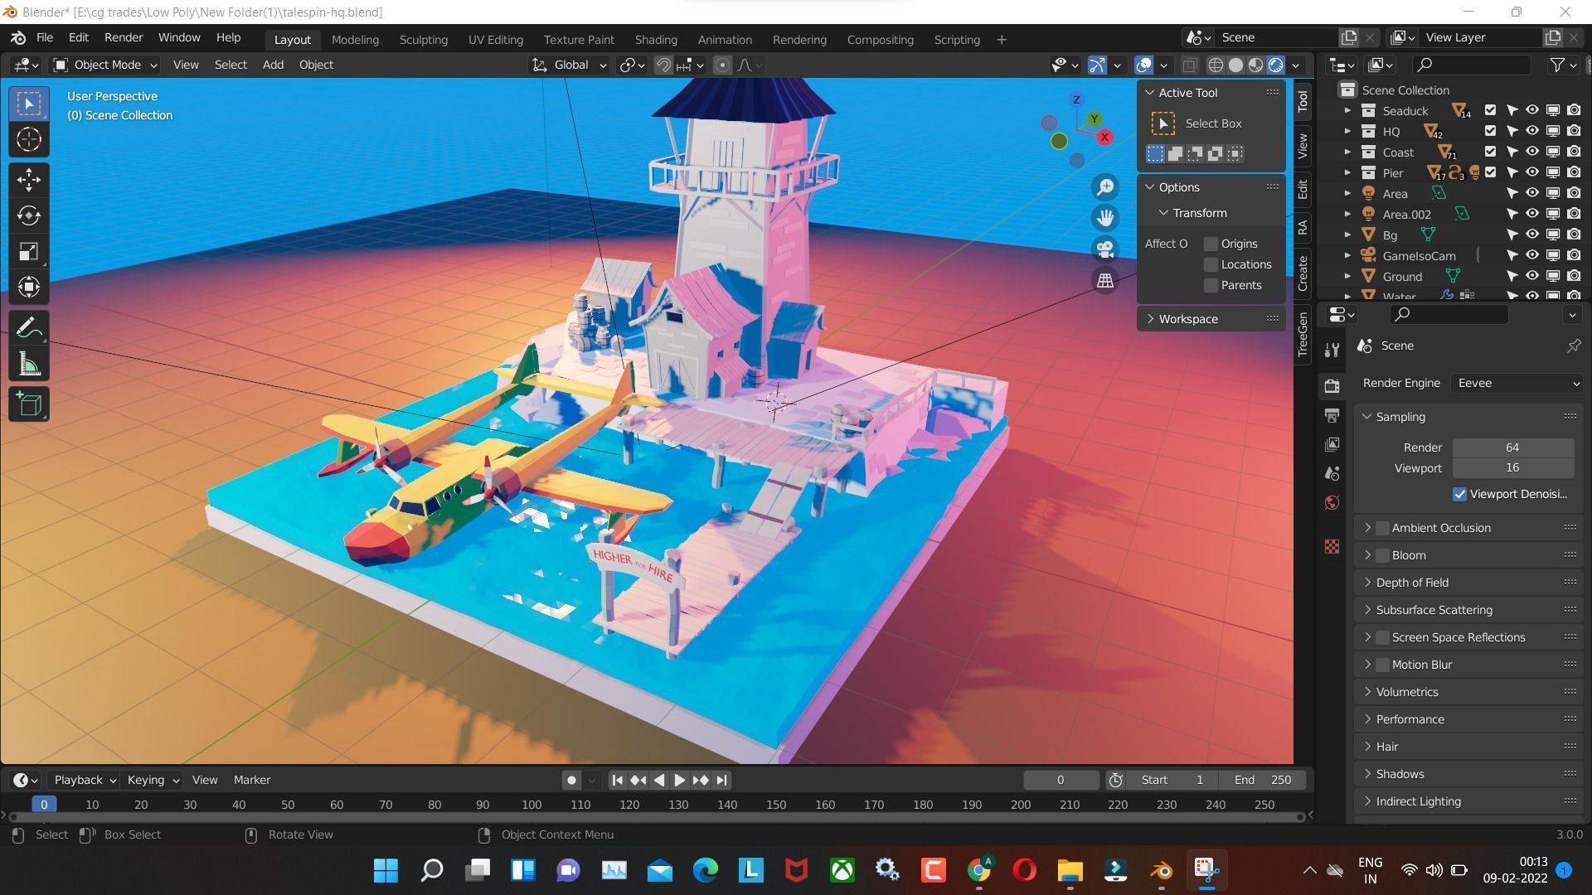The image size is (1592, 895).
Task: Click frame 100 on the timeline
Action: 531,805
